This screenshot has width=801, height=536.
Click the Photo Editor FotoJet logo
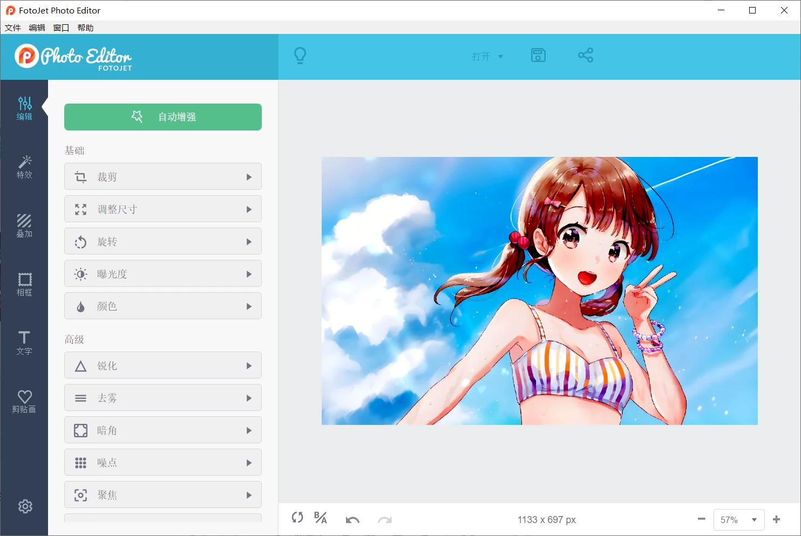(x=73, y=57)
